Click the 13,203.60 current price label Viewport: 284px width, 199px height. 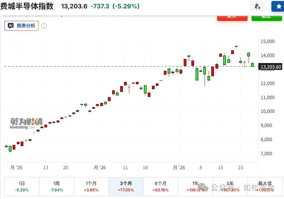pos(271,67)
